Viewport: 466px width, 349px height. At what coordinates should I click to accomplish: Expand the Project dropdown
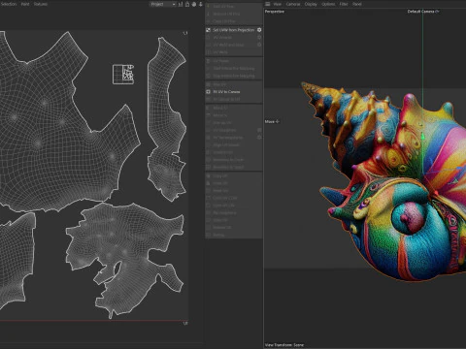pyautogui.click(x=163, y=4)
